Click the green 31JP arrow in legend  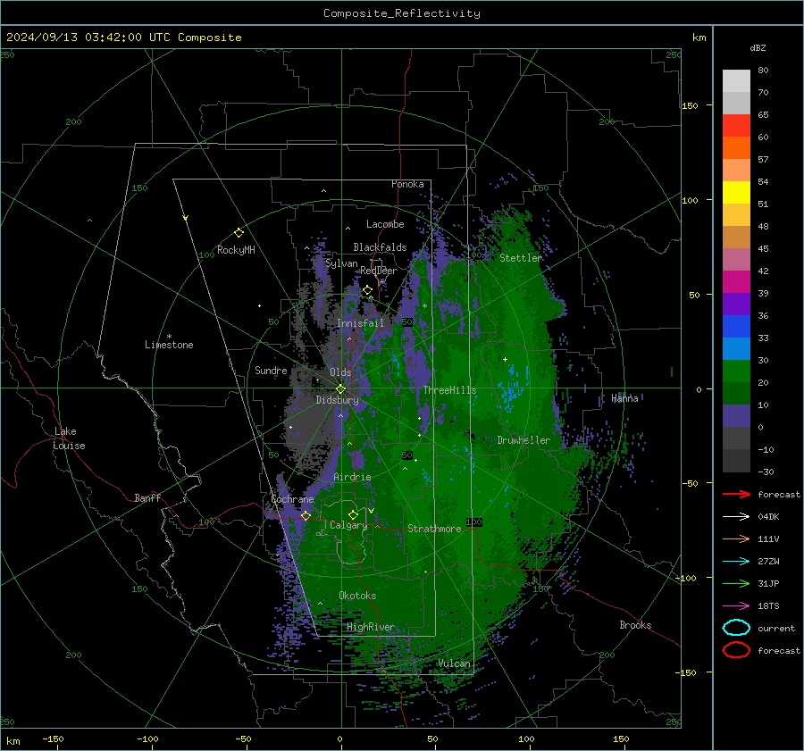[736, 583]
